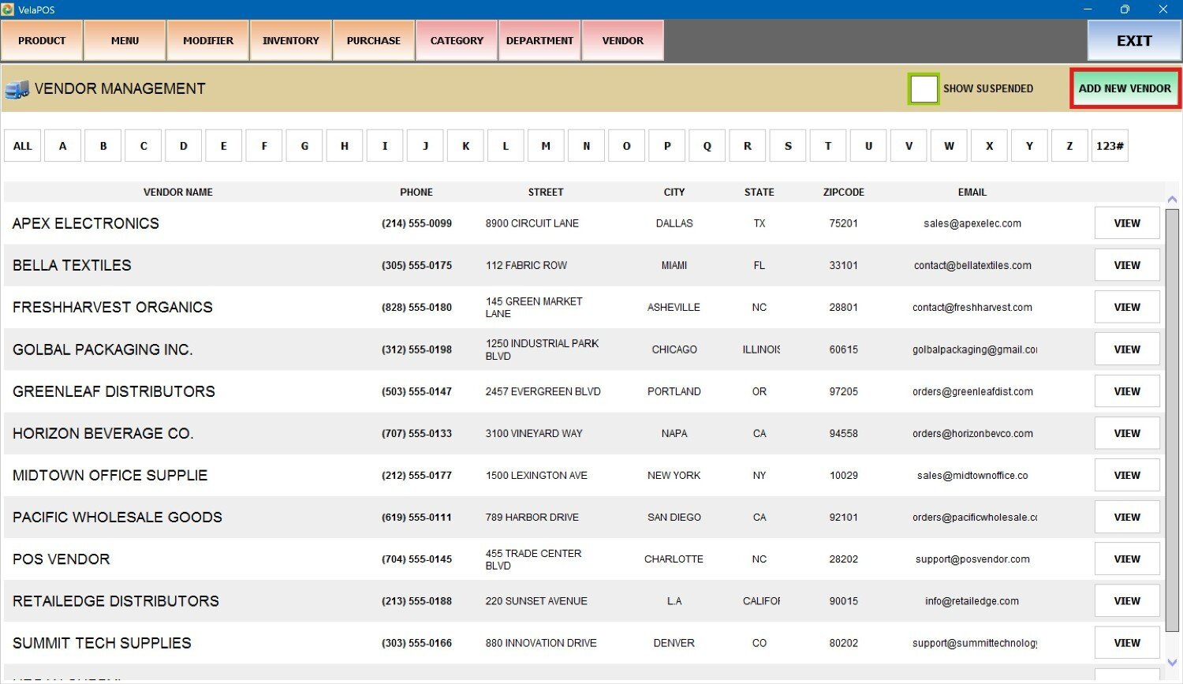The width and height of the screenshot is (1183, 684).
Task: Click the vendor management truck icon
Action: 17,89
